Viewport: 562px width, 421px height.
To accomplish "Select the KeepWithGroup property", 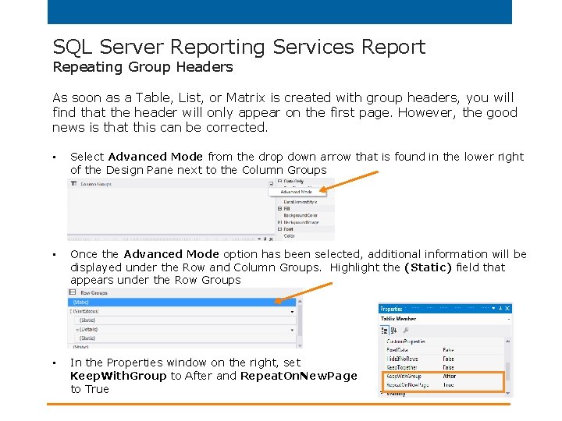I will [404, 377].
